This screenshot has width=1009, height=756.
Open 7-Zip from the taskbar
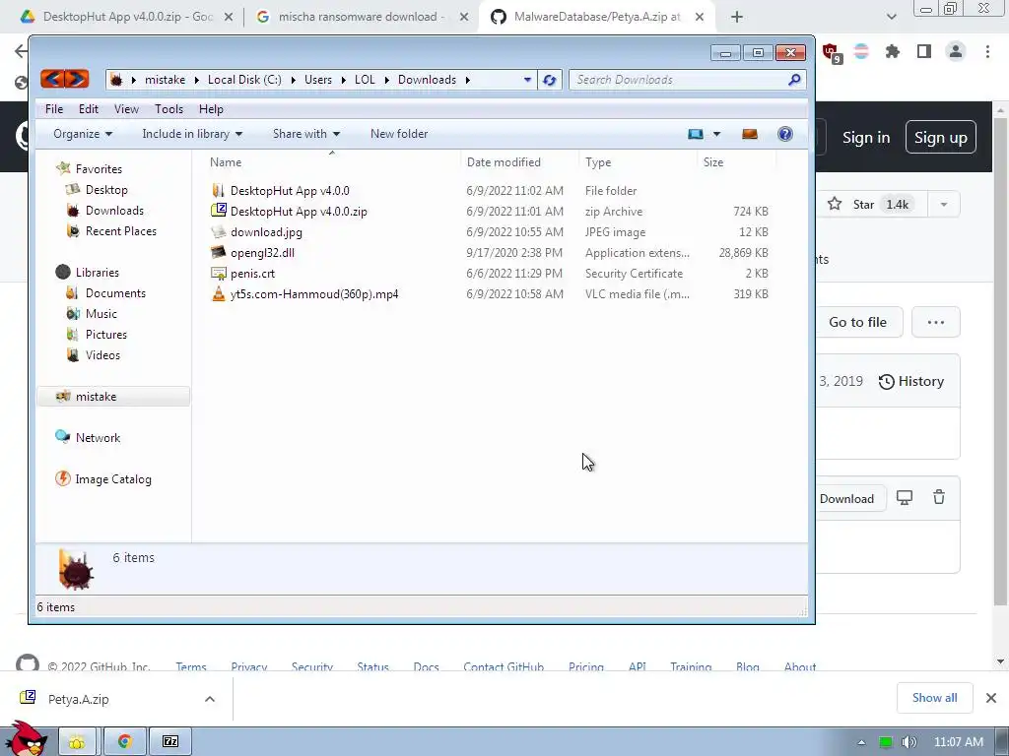tap(170, 742)
